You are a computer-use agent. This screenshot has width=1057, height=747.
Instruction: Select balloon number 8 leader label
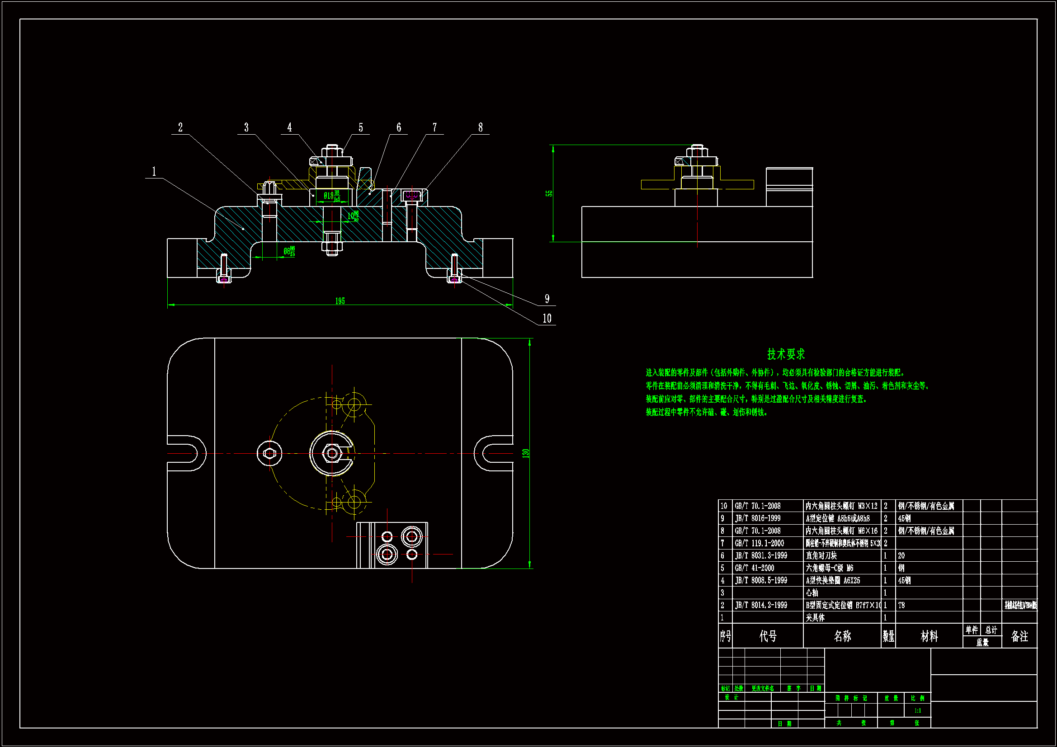(x=480, y=127)
